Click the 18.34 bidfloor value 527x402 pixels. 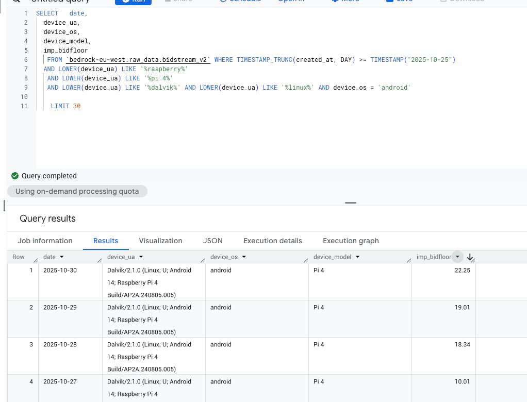pyautogui.click(x=463, y=345)
